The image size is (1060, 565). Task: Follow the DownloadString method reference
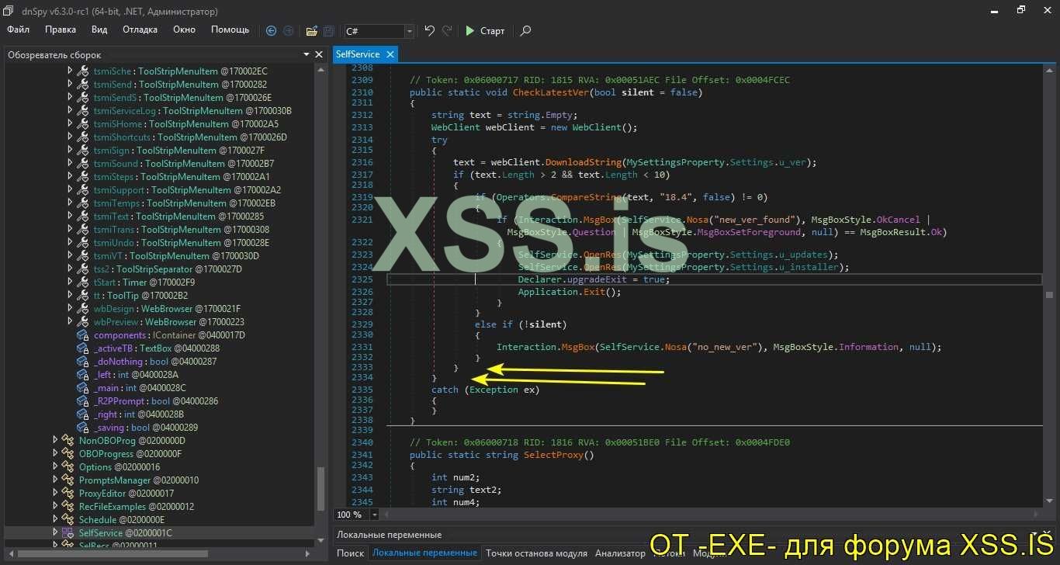coord(583,162)
